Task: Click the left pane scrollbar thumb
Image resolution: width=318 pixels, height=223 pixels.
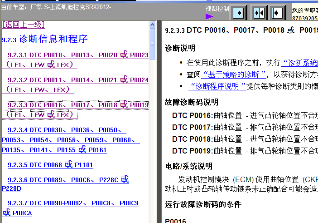Action: point(153,44)
